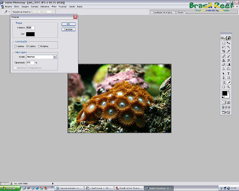Select the Lasso tool
This screenshot has width=239, height=191.
point(224,47)
